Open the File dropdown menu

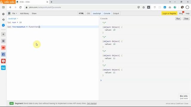click(x=15, y=13)
